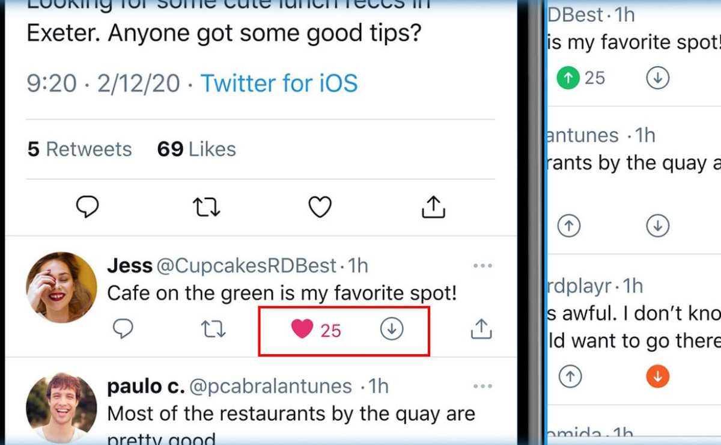Retweet Jess's Cafe on the green reply
The width and height of the screenshot is (721, 445).
coord(213,329)
